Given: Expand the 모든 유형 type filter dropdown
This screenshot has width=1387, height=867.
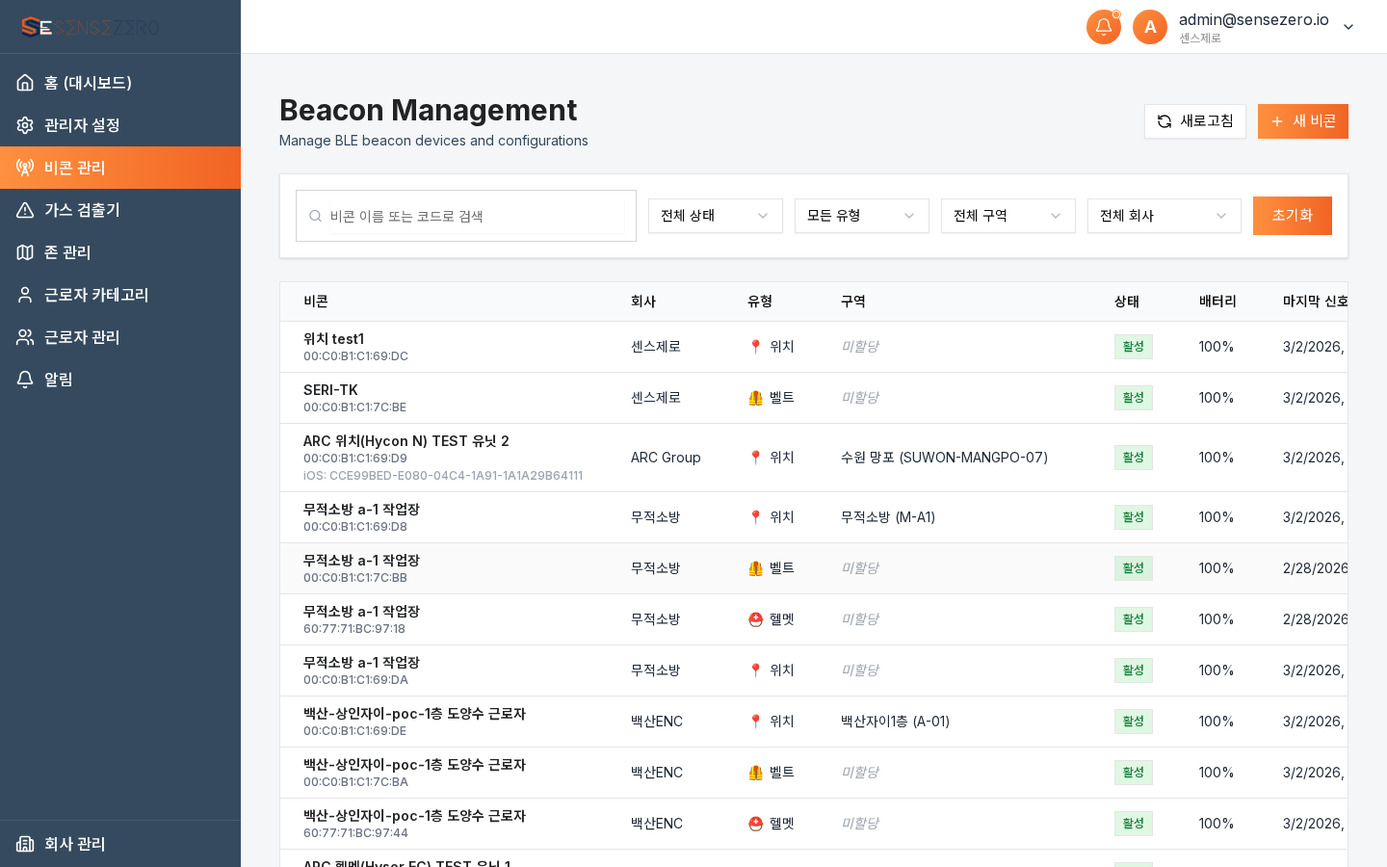Looking at the screenshot, I should tap(861, 216).
